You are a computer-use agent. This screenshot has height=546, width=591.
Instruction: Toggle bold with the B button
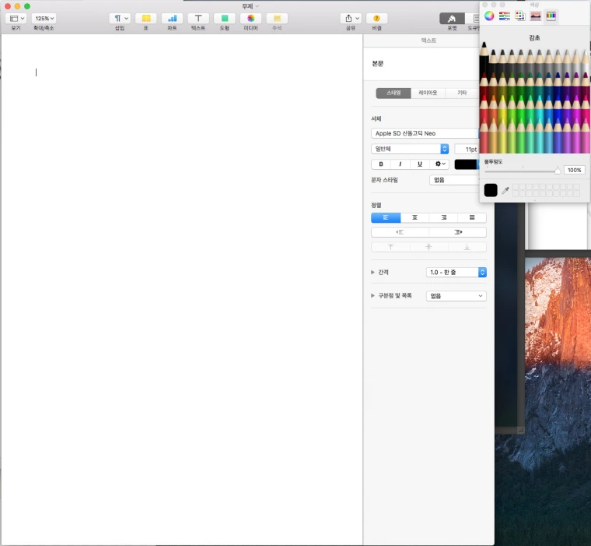point(381,164)
